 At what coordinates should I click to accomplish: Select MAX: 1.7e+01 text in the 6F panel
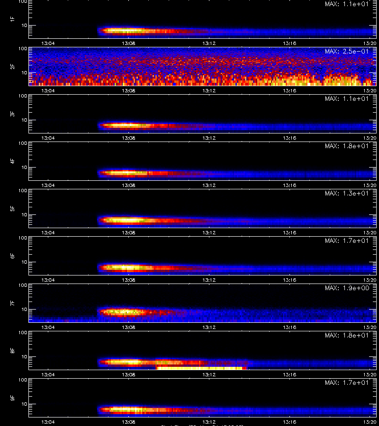pos(347,240)
